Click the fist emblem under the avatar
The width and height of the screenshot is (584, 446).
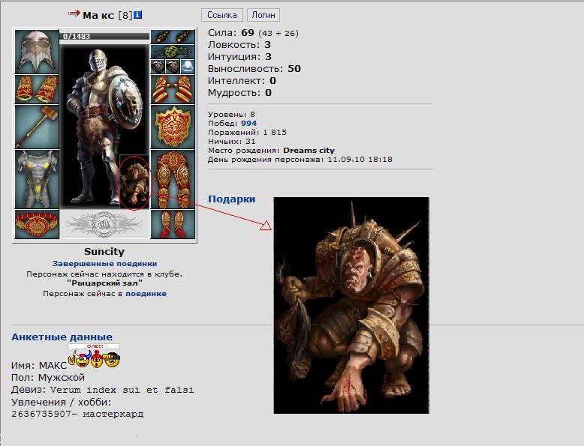pos(104,224)
